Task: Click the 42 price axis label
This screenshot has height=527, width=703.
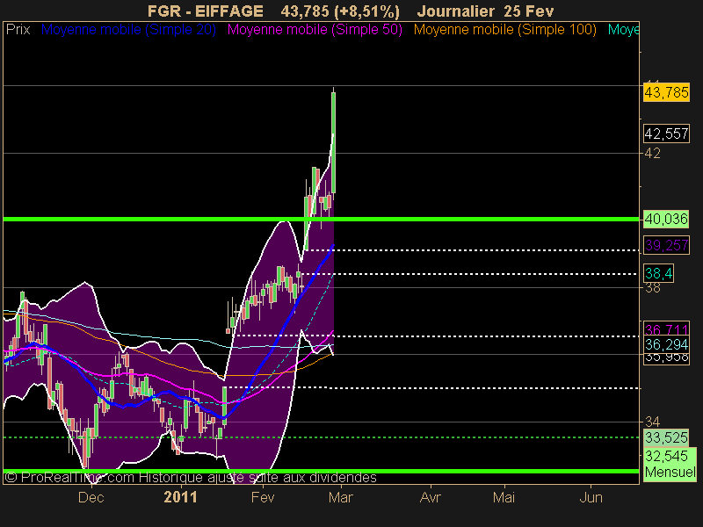Action: [x=652, y=153]
